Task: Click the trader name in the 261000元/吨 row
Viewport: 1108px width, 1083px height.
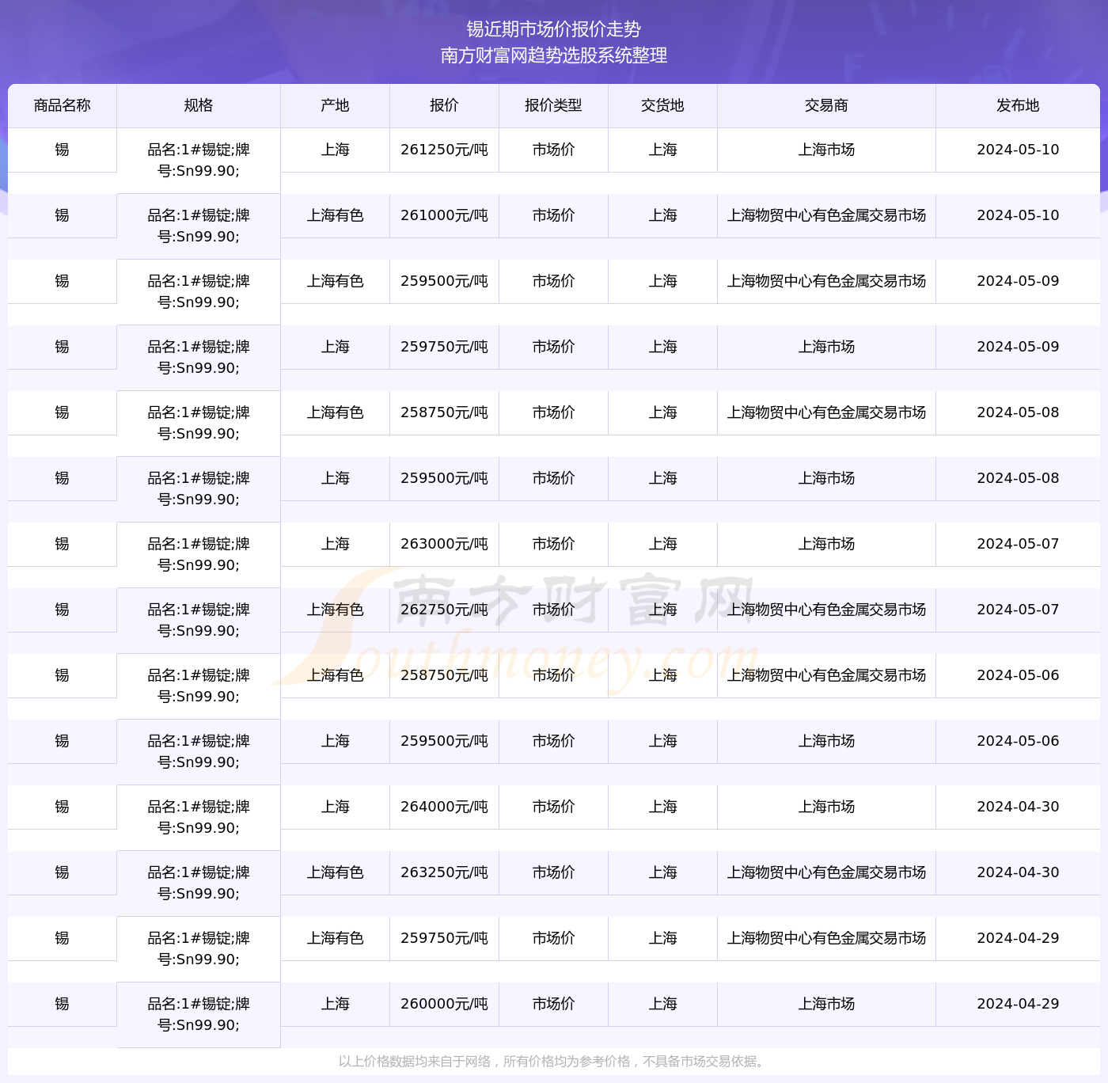Action: point(827,215)
